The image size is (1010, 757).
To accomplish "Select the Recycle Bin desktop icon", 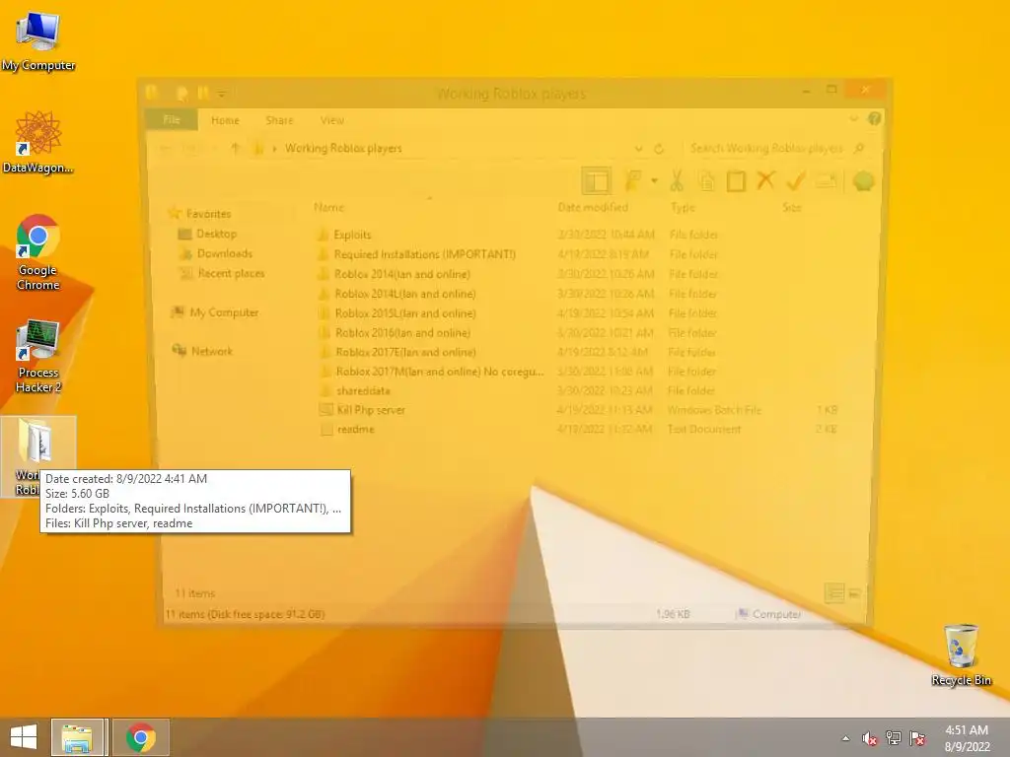I will point(961,654).
